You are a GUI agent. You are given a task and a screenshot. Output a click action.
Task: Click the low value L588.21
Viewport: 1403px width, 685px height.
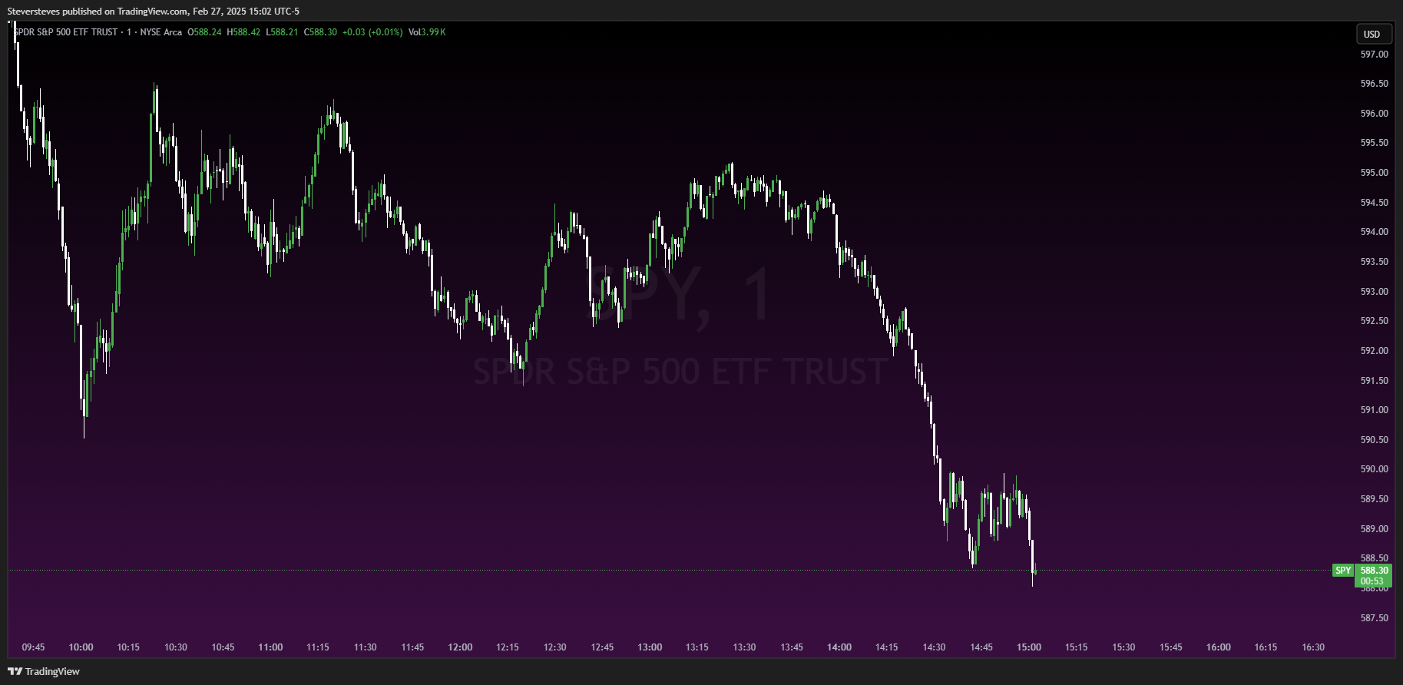[282, 32]
